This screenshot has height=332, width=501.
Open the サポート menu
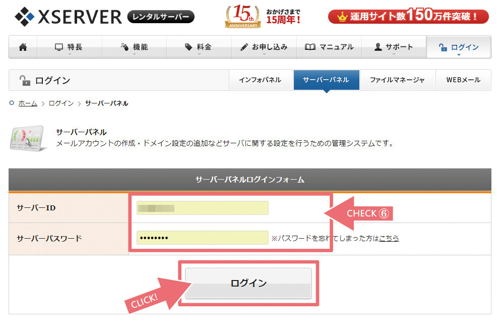pos(394,47)
